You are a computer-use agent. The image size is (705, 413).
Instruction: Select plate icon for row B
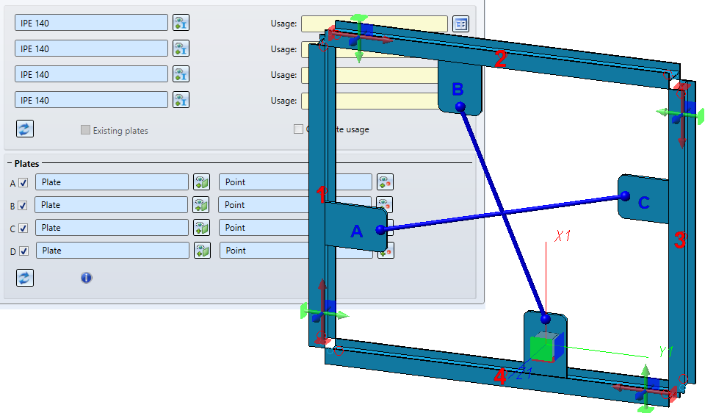click(x=201, y=205)
